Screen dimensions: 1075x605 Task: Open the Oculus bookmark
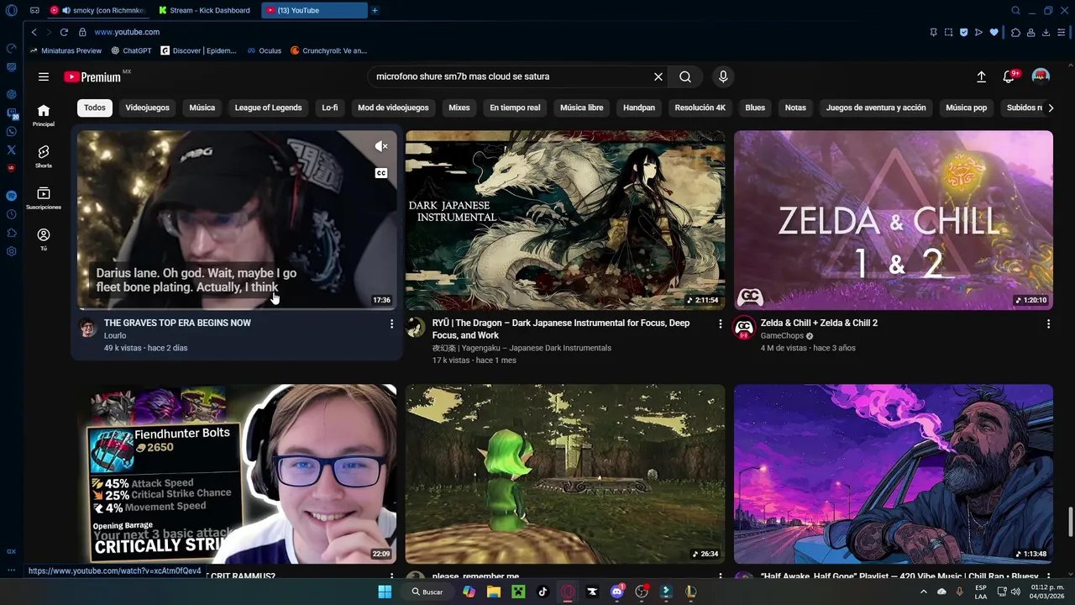pyautogui.click(x=264, y=50)
